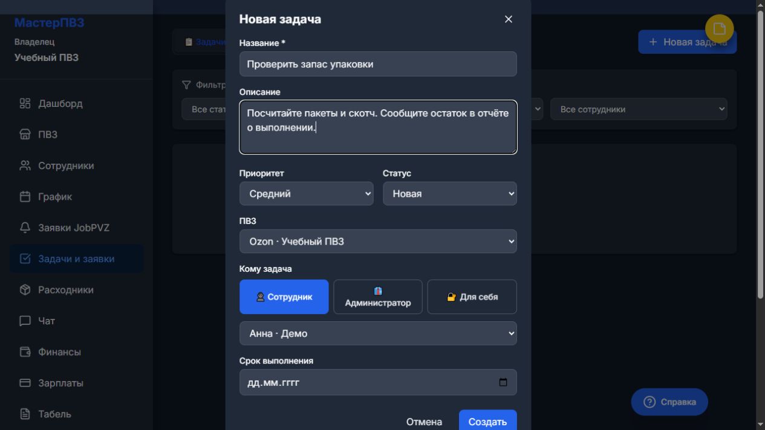
Task: Click the Задачи и заявки checkbox icon
Action: click(x=25, y=259)
